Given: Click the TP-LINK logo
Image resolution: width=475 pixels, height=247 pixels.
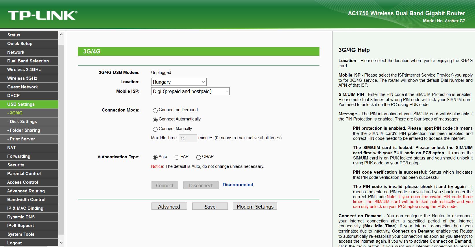Looking at the screenshot, I should pos(43,16).
